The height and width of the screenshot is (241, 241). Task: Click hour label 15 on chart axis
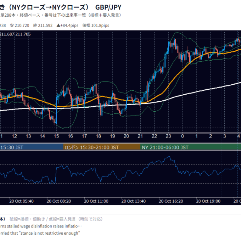tap(56, 136)
